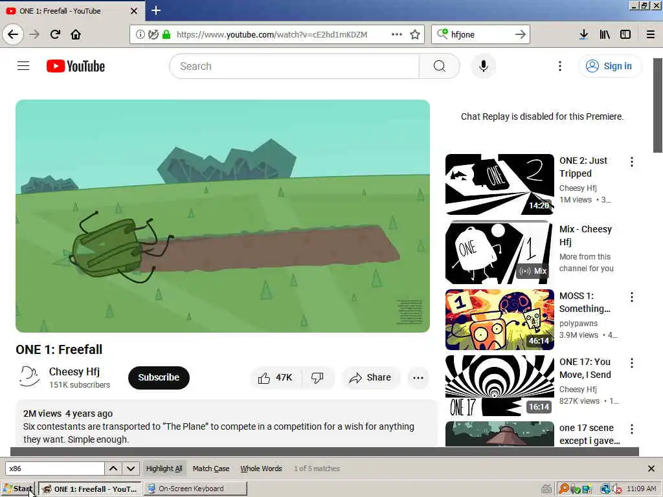Image resolution: width=663 pixels, height=497 pixels.
Task: Click the magnifier search button
Action: pos(440,66)
